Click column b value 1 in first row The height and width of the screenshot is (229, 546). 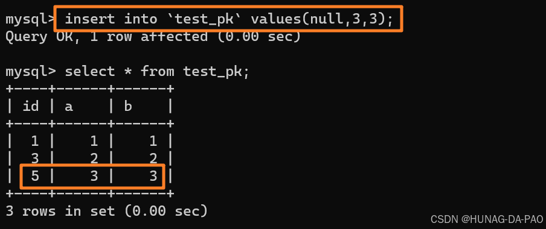[153, 142]
